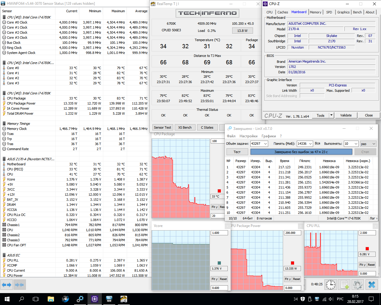Open HWiNFO sensor settings gear icon
381x305 pixels.
[358, 284]
